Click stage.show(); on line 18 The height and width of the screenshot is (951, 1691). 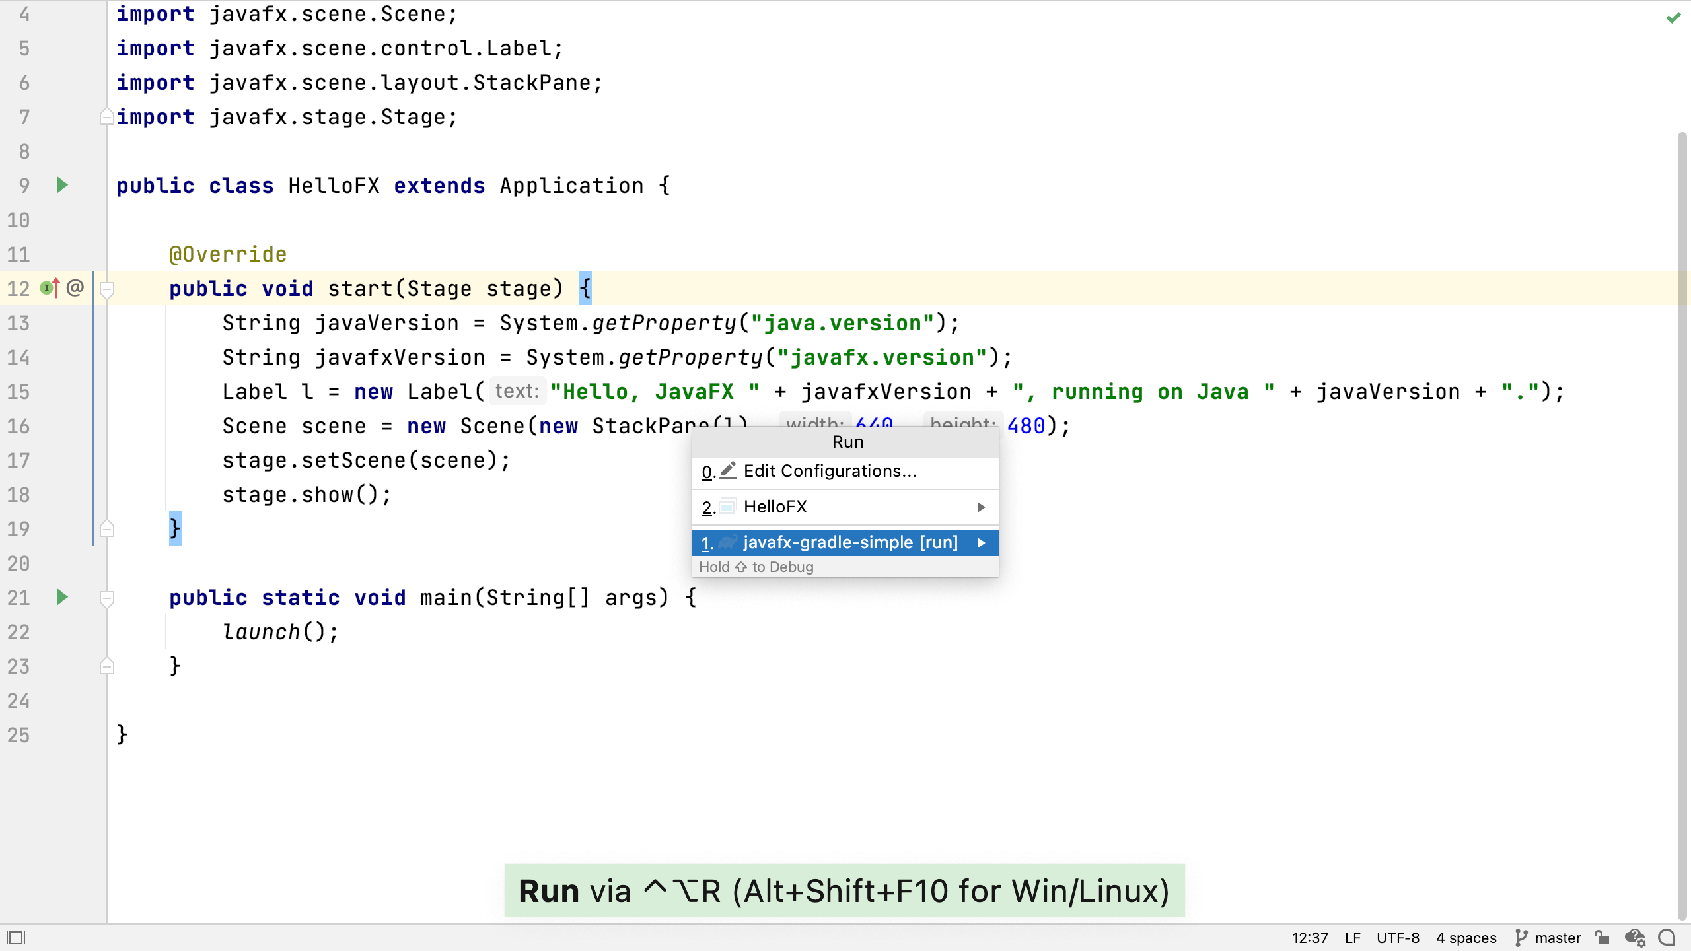point(307,495)
